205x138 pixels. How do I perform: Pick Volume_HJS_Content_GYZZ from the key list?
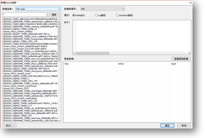(17, 88)
